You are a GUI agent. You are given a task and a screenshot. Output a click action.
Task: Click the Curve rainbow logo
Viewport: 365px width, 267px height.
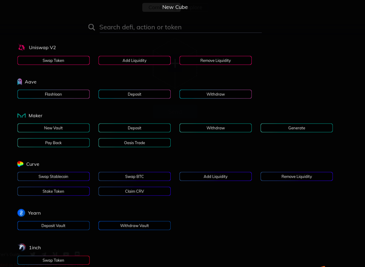(20, 164)
